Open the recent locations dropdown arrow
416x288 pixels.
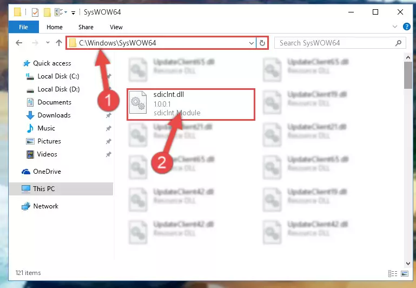(48, 42)
